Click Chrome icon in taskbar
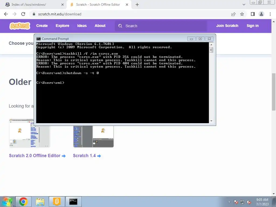 [23, 202]
